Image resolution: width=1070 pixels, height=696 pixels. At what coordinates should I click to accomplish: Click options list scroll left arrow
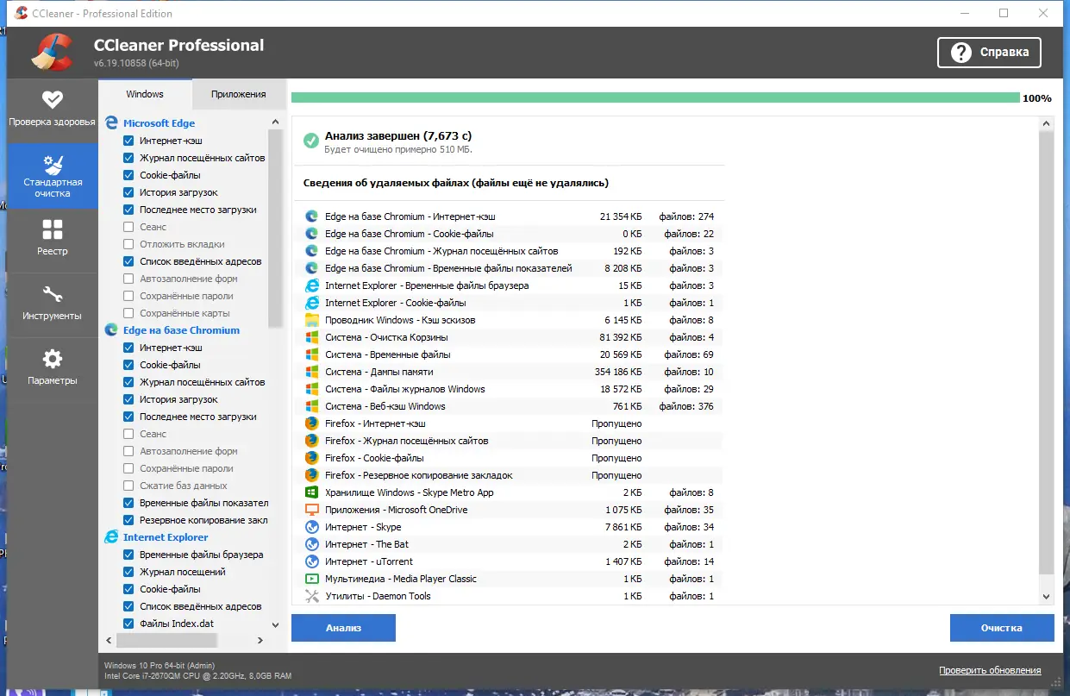(x=109, y=641)
